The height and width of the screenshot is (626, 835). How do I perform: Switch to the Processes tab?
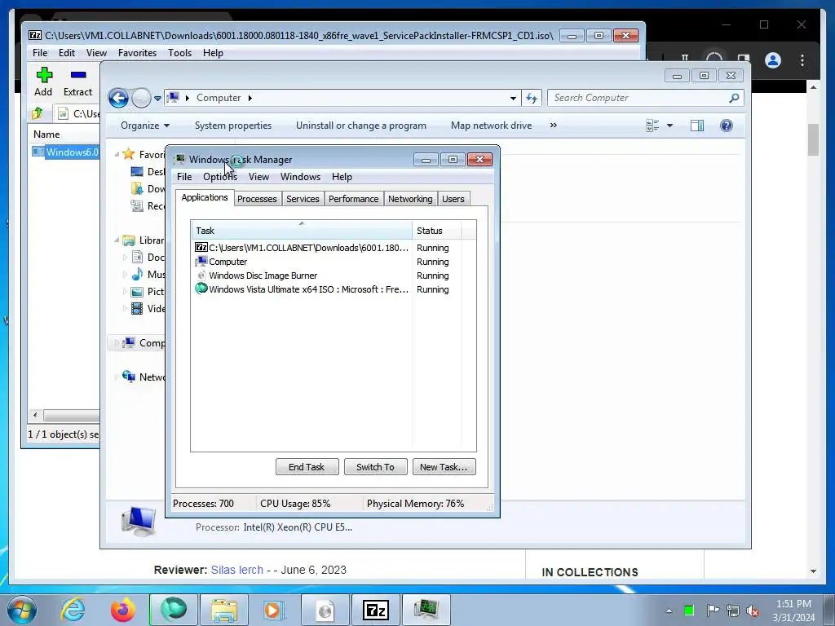257,199
